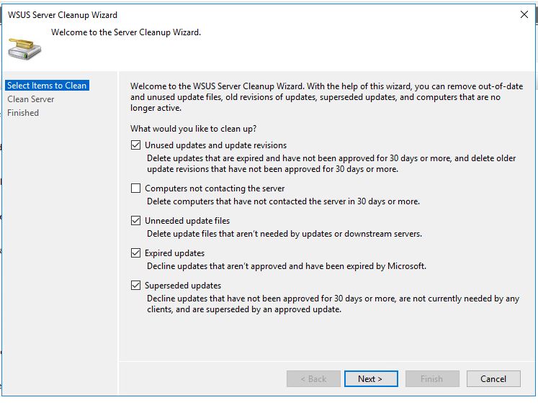Toggle the Superseded updates checkbox
Image resolution: width=538 pixels, height=405 pixels.
pyautogui.click(x=135, y=285)
